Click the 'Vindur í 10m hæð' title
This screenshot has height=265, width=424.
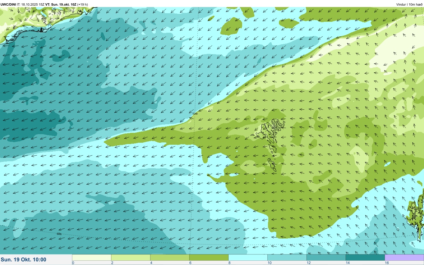409,4
